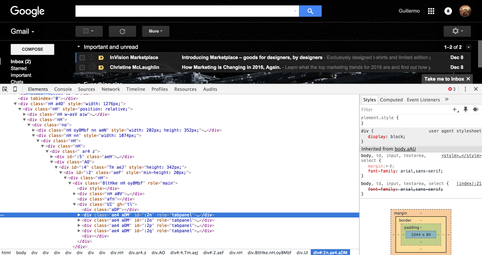Screen dimensions: 482x255
Task: Add new style rule plus icon
Action: coord(455,109)
